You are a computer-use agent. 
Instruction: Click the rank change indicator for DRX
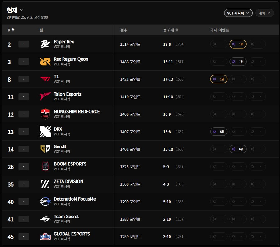pos(24,132)
